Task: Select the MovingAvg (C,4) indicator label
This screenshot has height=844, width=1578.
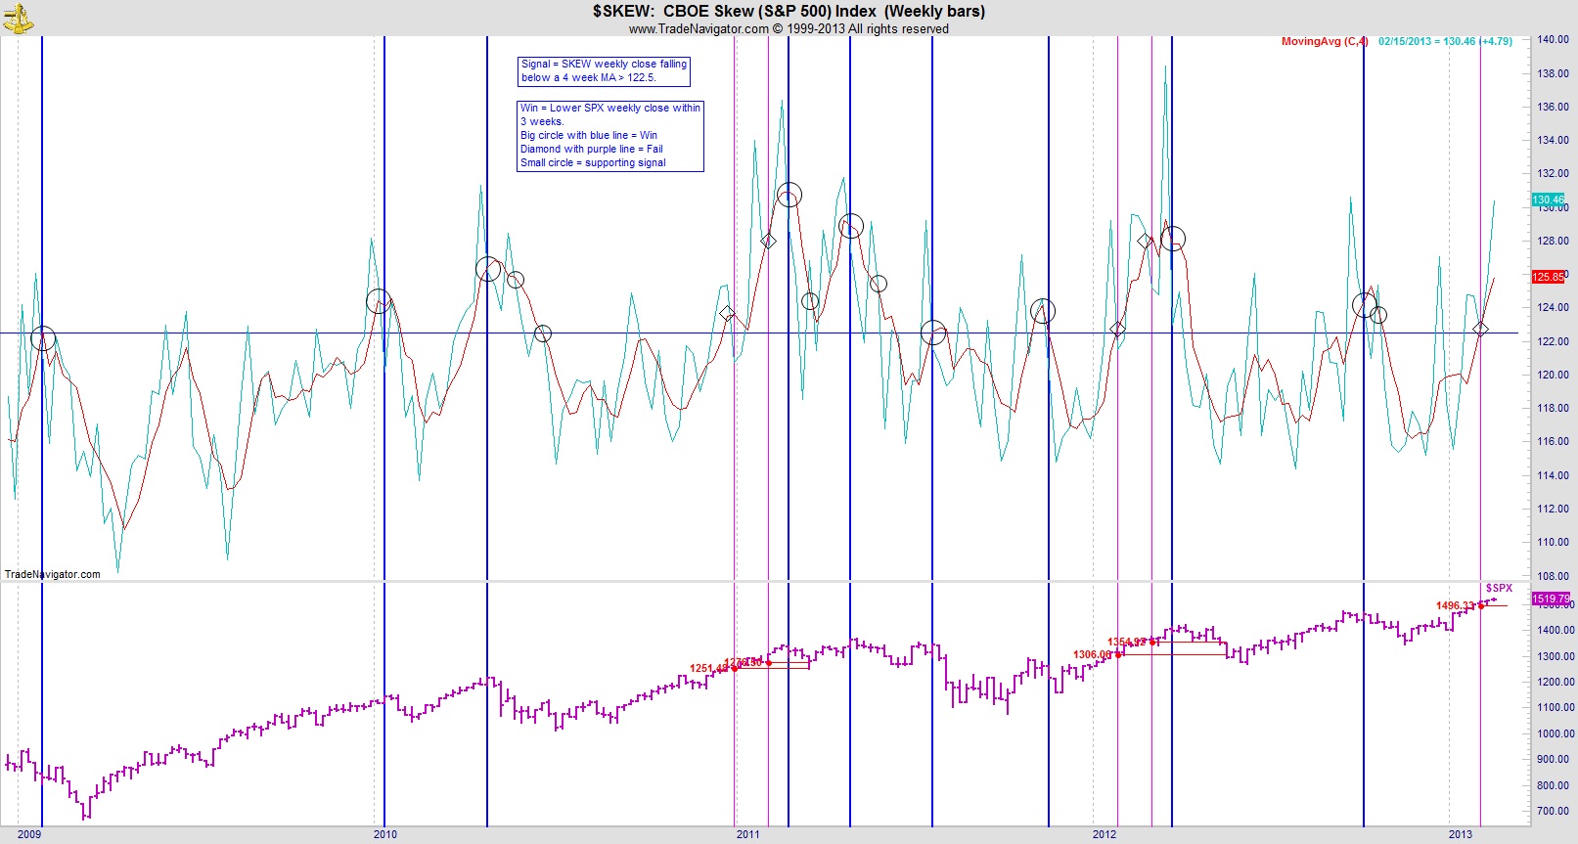Action: click(x=1325, y=41)
